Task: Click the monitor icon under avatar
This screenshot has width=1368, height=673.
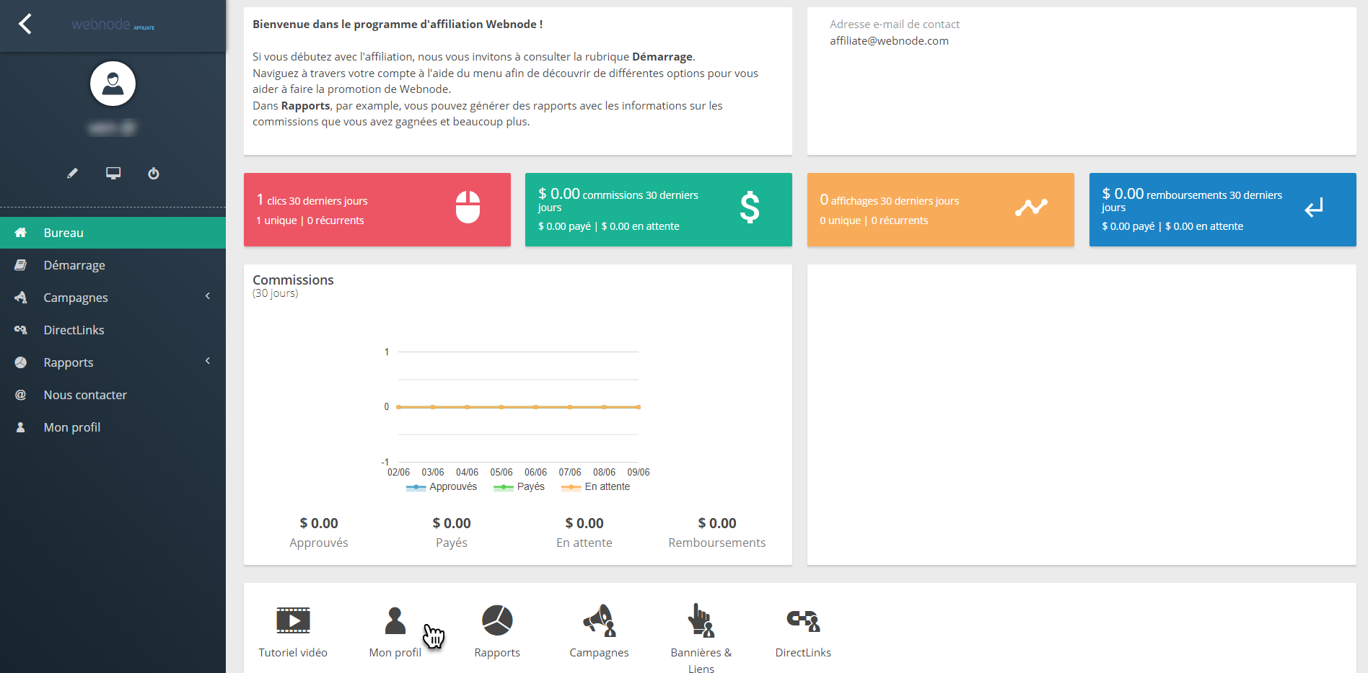Action: [113, 174]
